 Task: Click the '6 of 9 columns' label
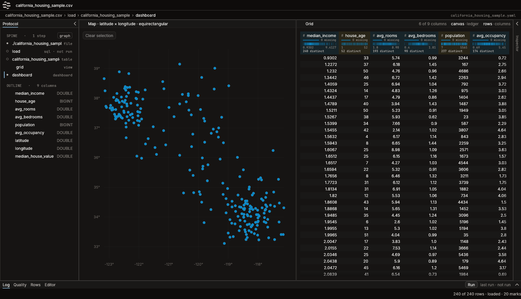[432, 24]
